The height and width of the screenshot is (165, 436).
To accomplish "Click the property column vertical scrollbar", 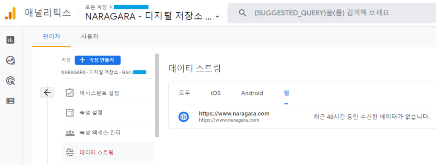I will [158, 95].
